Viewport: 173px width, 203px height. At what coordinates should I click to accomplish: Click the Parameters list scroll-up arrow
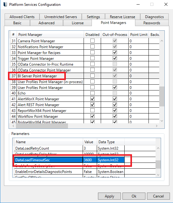click(x=158, y=148)
